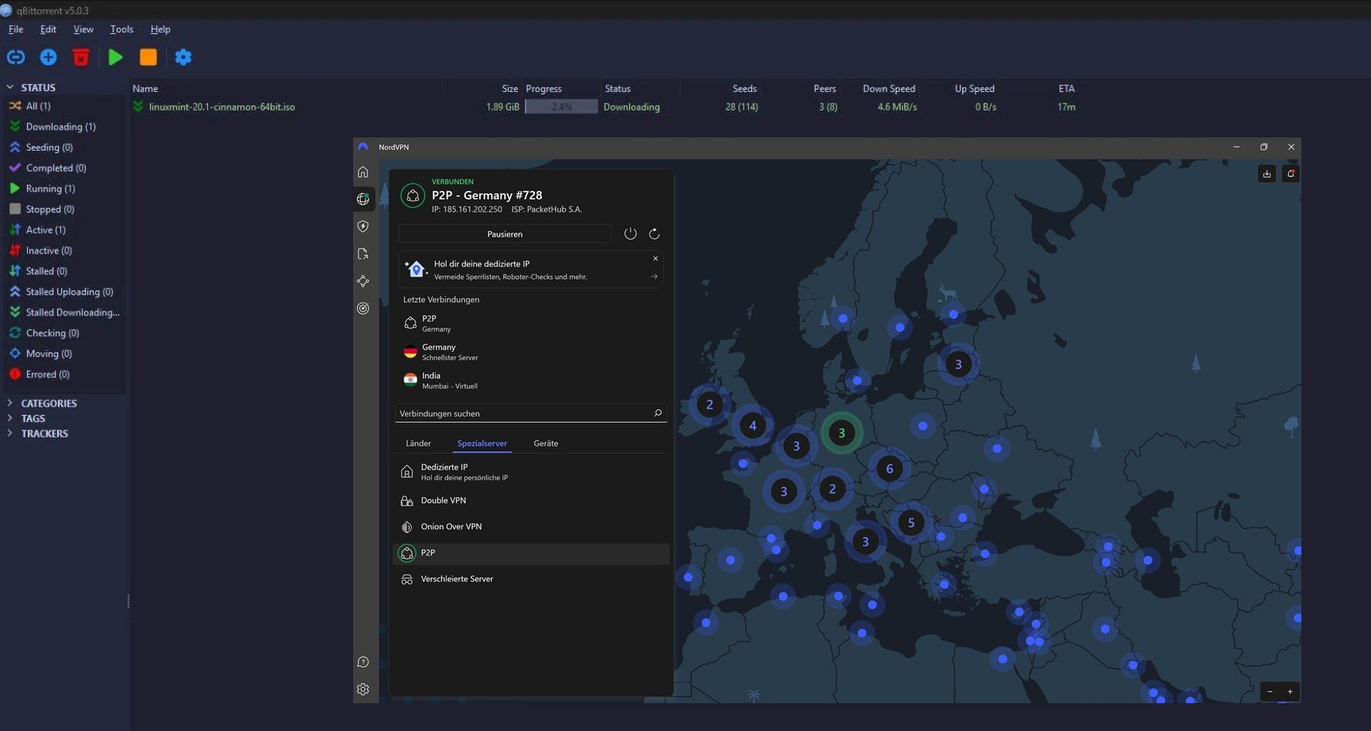
Task: Open dedicated IP promo arrow
Action: click(655, 277)
